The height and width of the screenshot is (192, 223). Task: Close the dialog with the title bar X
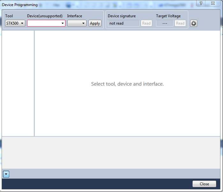click(x=213, y=3)
